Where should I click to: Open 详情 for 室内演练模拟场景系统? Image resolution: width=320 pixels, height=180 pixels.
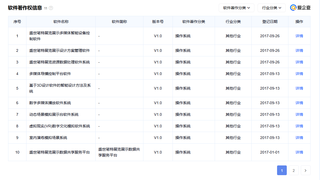coord(299,138)
